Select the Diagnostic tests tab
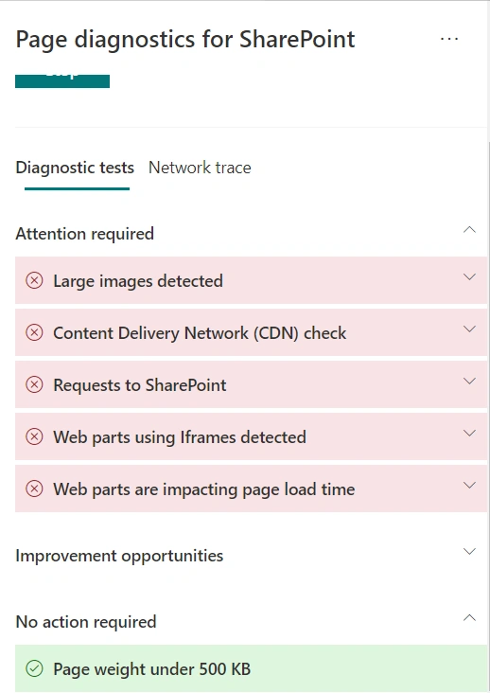This screenshot has height=693, width=490. (75, 168)
